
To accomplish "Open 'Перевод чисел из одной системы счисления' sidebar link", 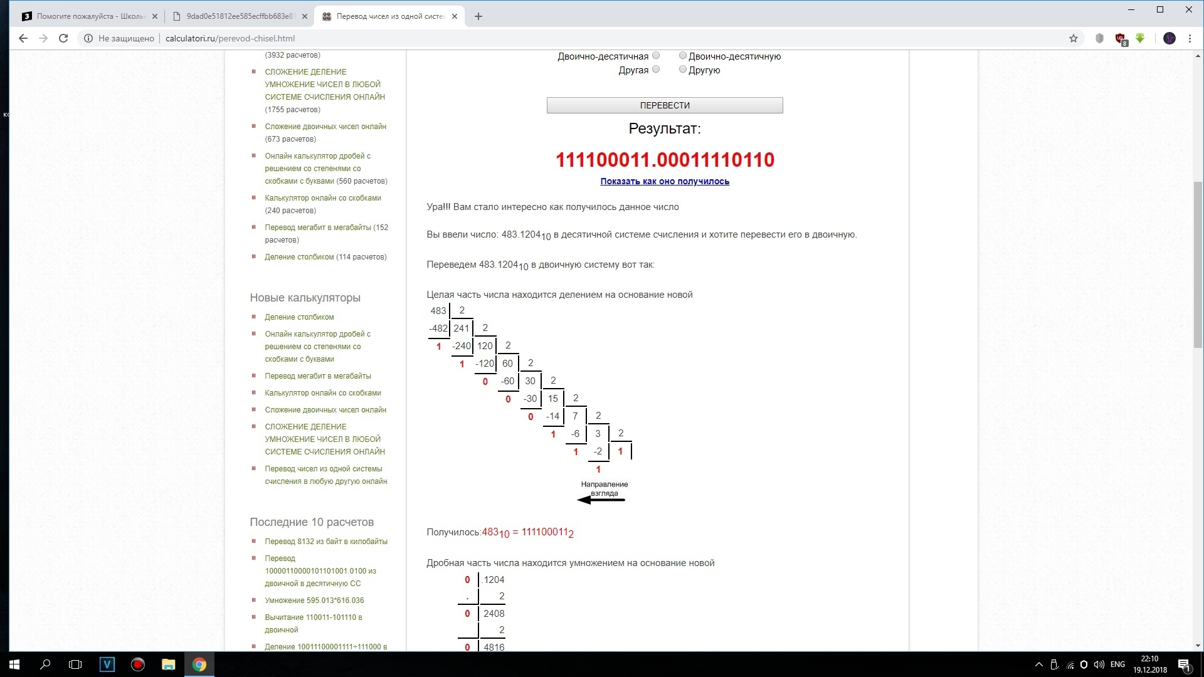I will coord(325,475).
